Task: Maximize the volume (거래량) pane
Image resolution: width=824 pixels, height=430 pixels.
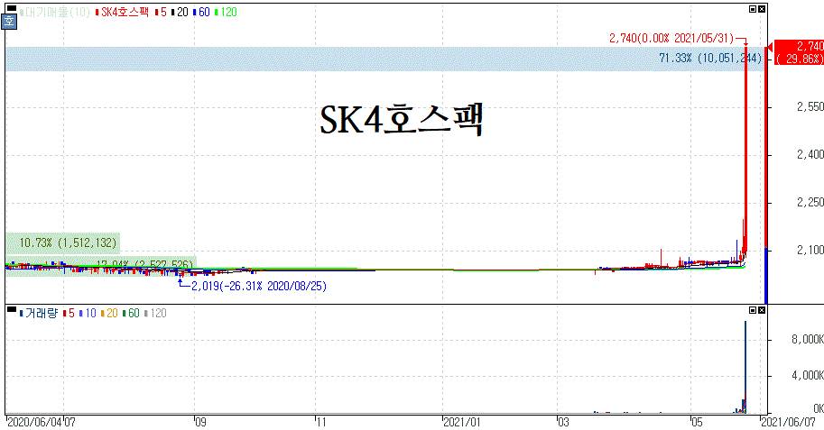Action: [753, 310]
